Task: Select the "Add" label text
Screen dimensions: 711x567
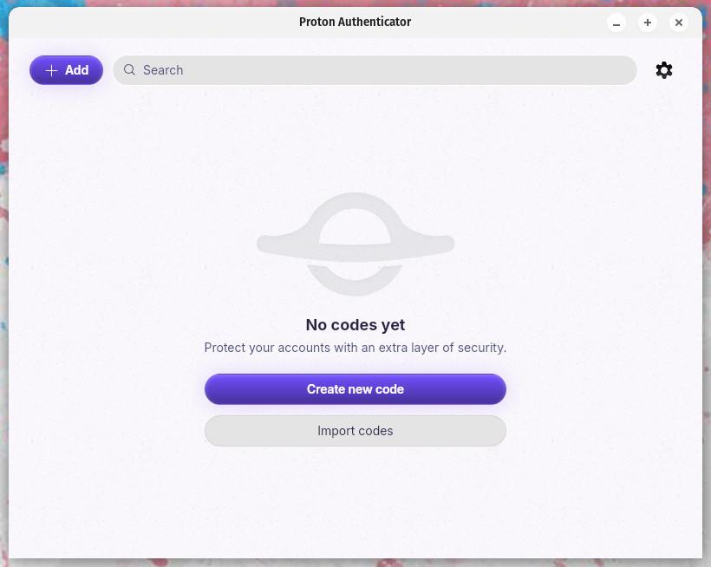Action: click(76, 70)
